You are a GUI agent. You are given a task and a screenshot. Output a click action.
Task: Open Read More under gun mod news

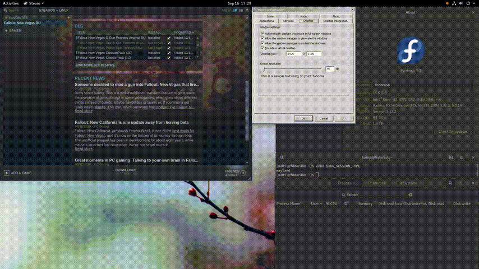84,111
